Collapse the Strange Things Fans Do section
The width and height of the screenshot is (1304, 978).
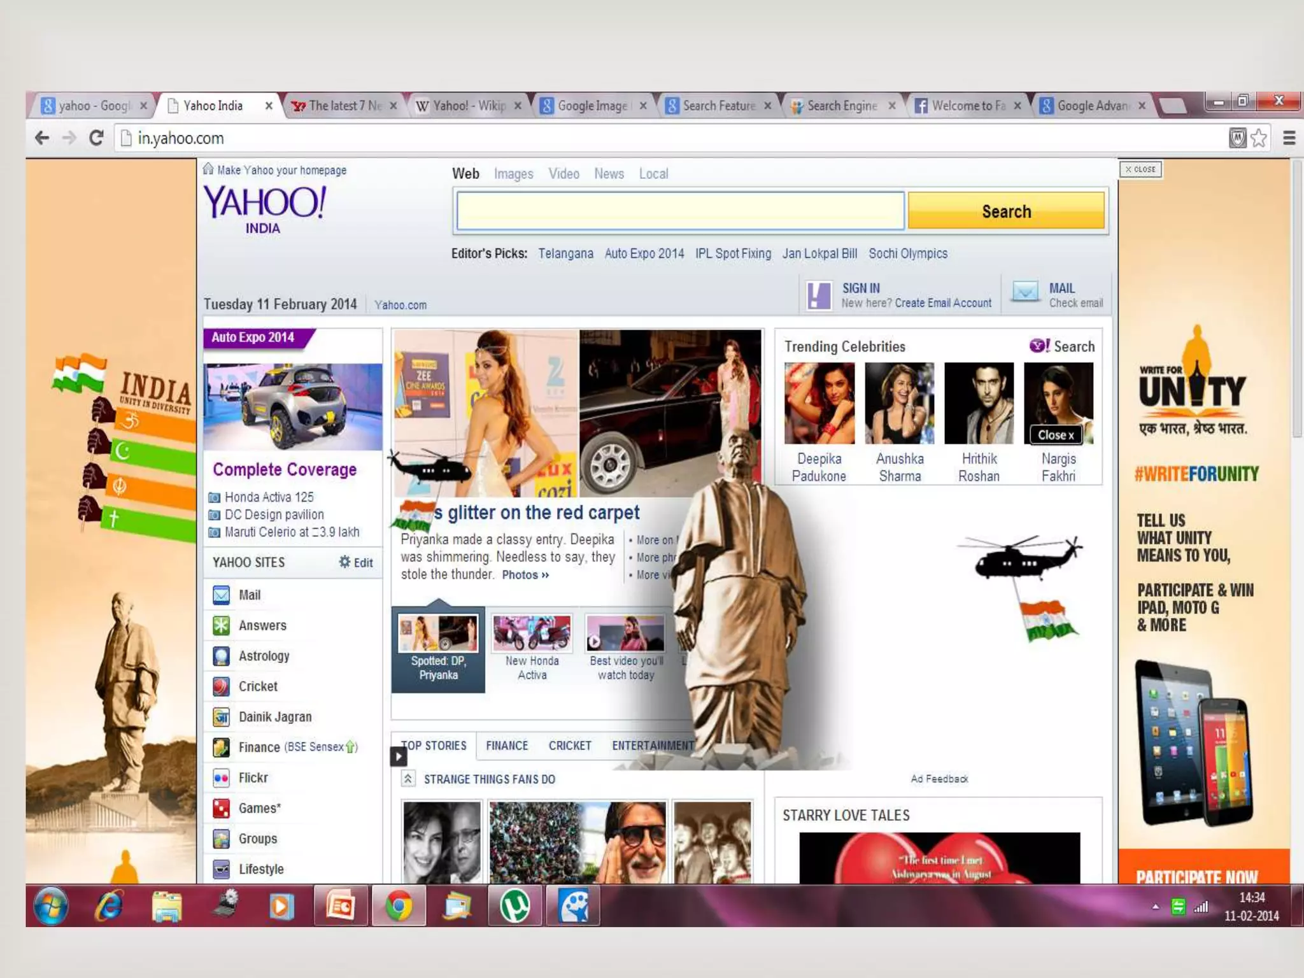click(x=408, y=779)
